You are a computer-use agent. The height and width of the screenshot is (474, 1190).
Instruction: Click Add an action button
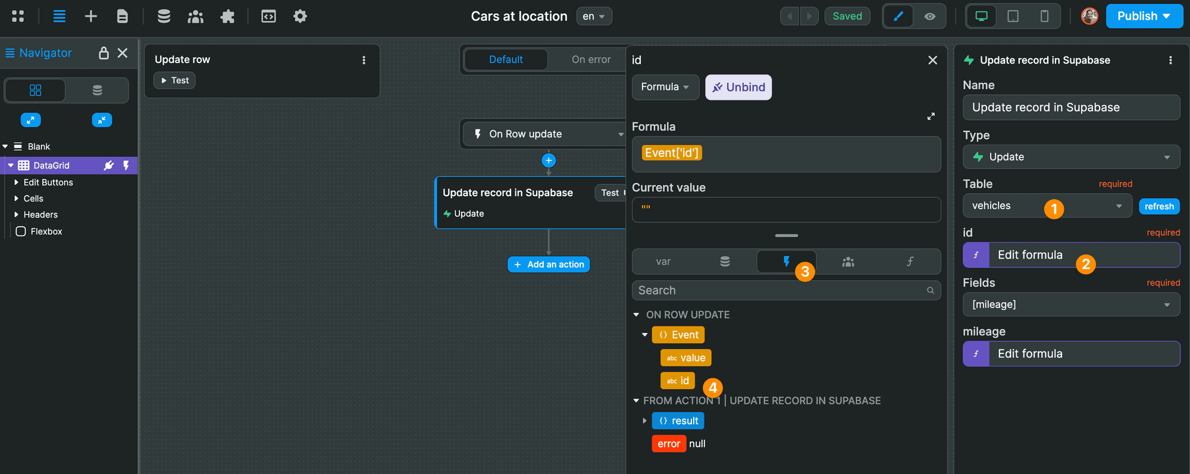pyautogui.click(x=549, y=265)
